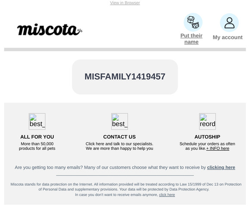
Task: Click the MISFAMILY1419457 coupon code box
Action: pos(125,77)
